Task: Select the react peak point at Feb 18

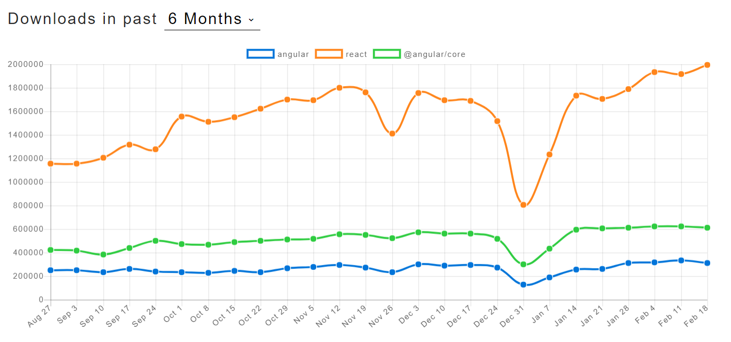Action: point(706,65)
